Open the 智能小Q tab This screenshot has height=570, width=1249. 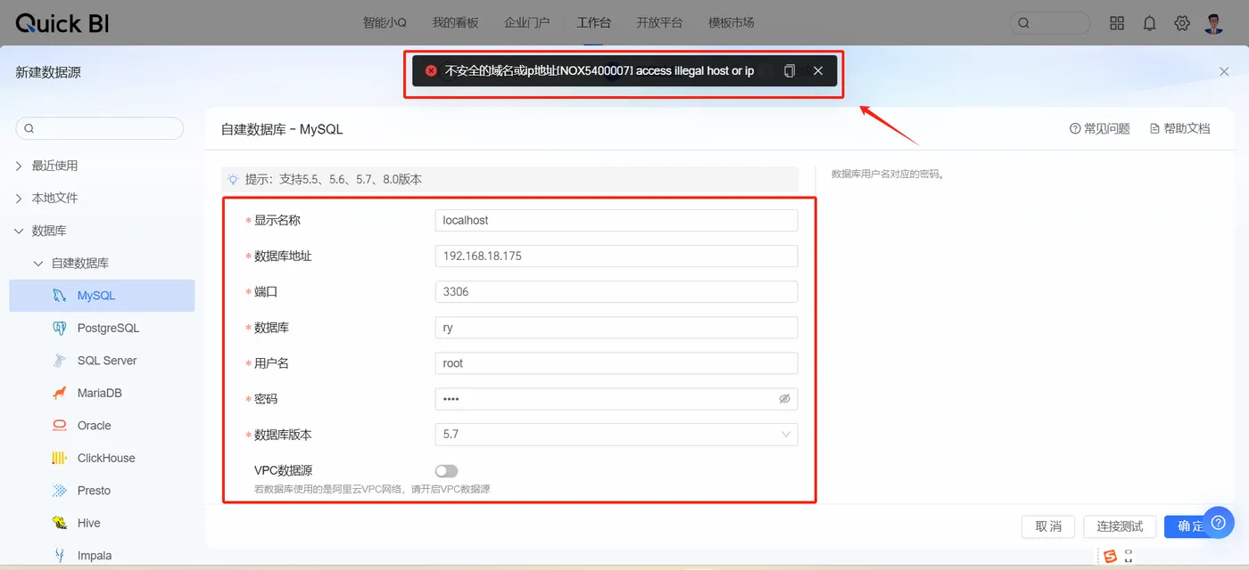385,23
